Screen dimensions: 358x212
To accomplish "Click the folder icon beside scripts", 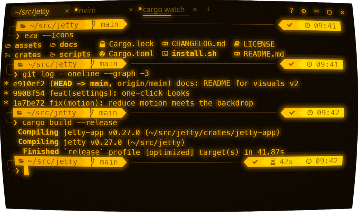I will (x=53, y=54).
